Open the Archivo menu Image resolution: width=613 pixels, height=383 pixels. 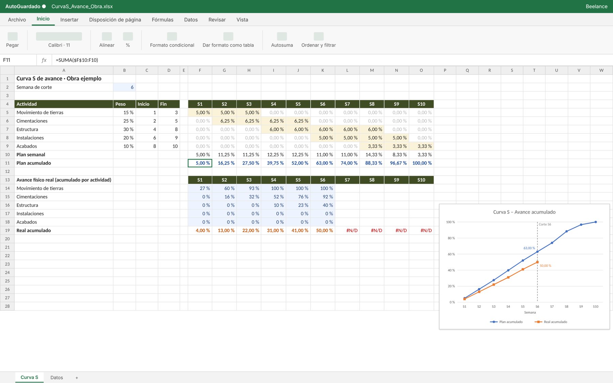(17, 20)
